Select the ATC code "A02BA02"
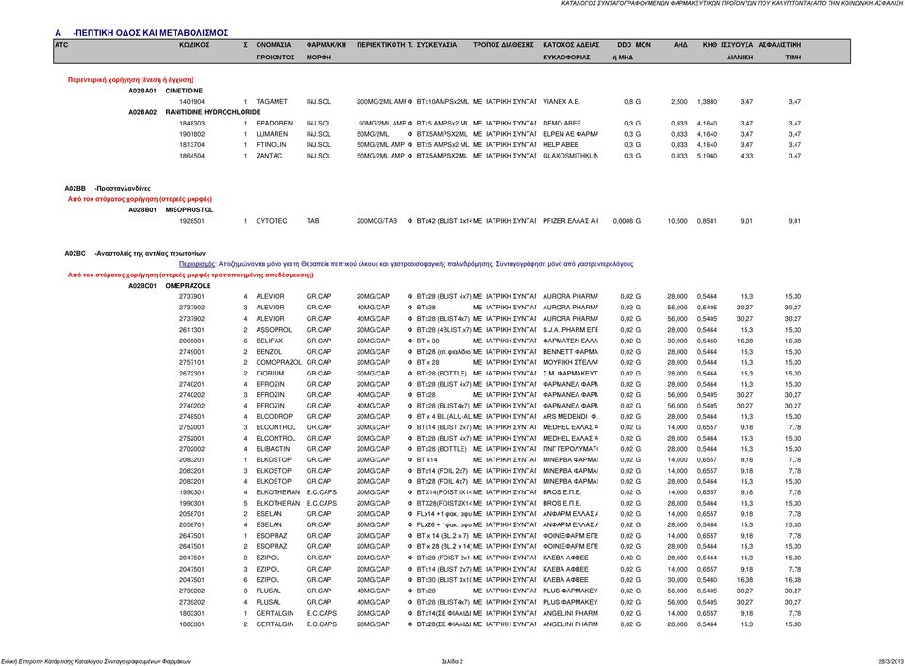This screenshot has height=666, width=905. 142,112
